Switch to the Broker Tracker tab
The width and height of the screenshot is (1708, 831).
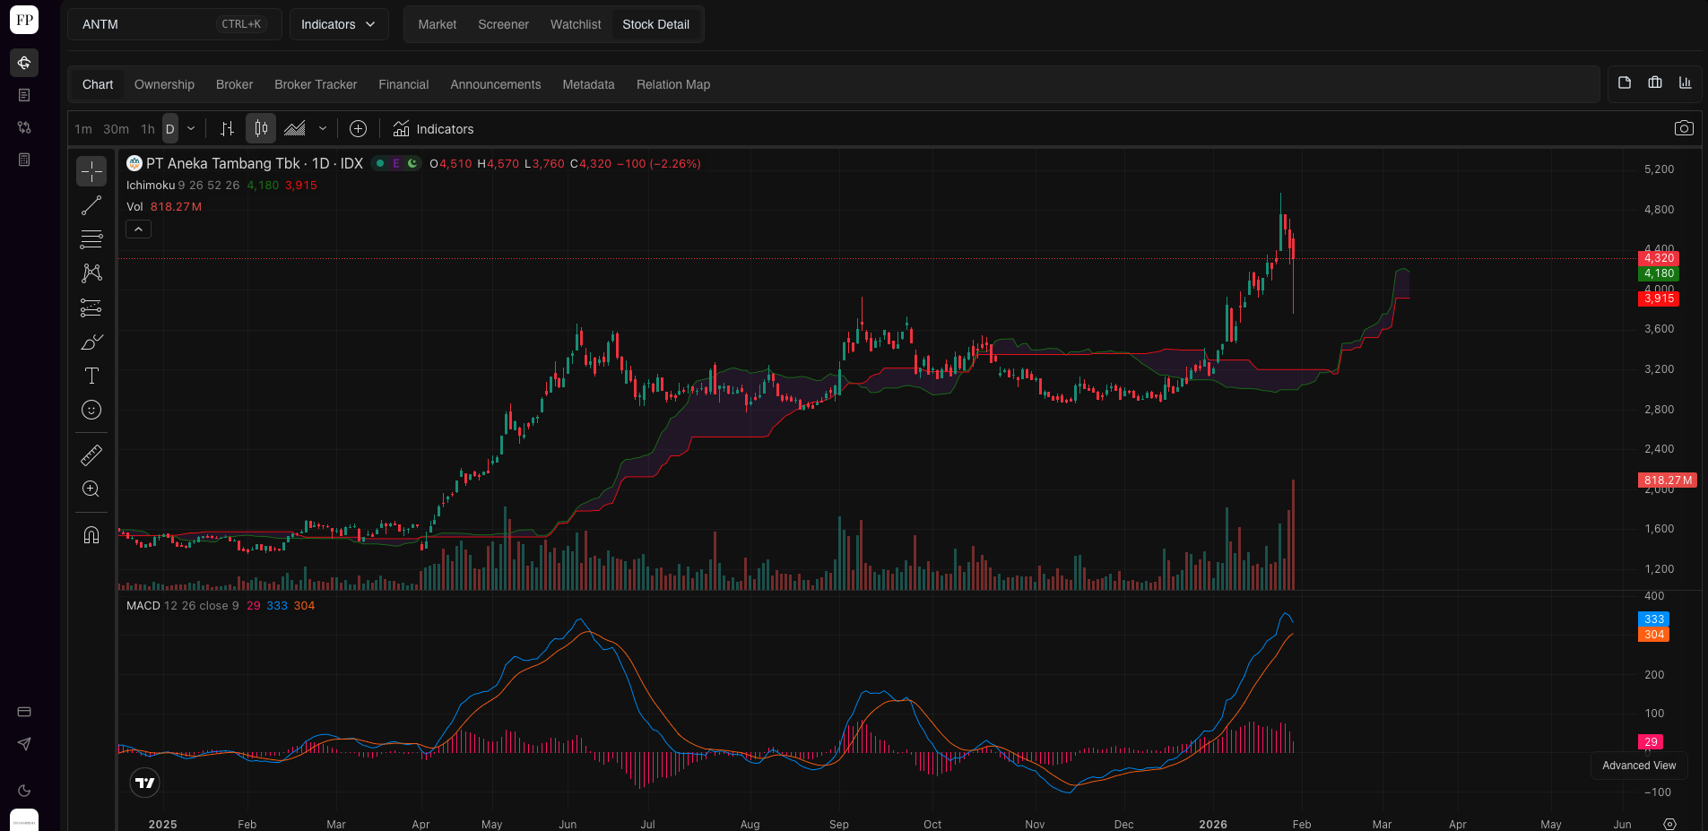tap(316, 84)
